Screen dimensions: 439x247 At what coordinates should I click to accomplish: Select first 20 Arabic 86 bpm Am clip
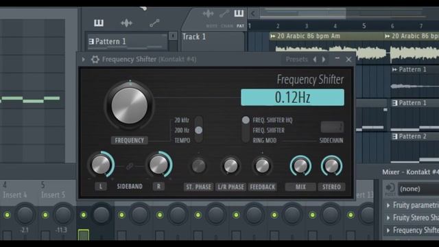tap(327, 36)
